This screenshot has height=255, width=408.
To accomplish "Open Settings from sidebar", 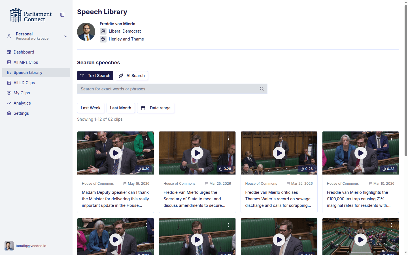I will 36,113.
